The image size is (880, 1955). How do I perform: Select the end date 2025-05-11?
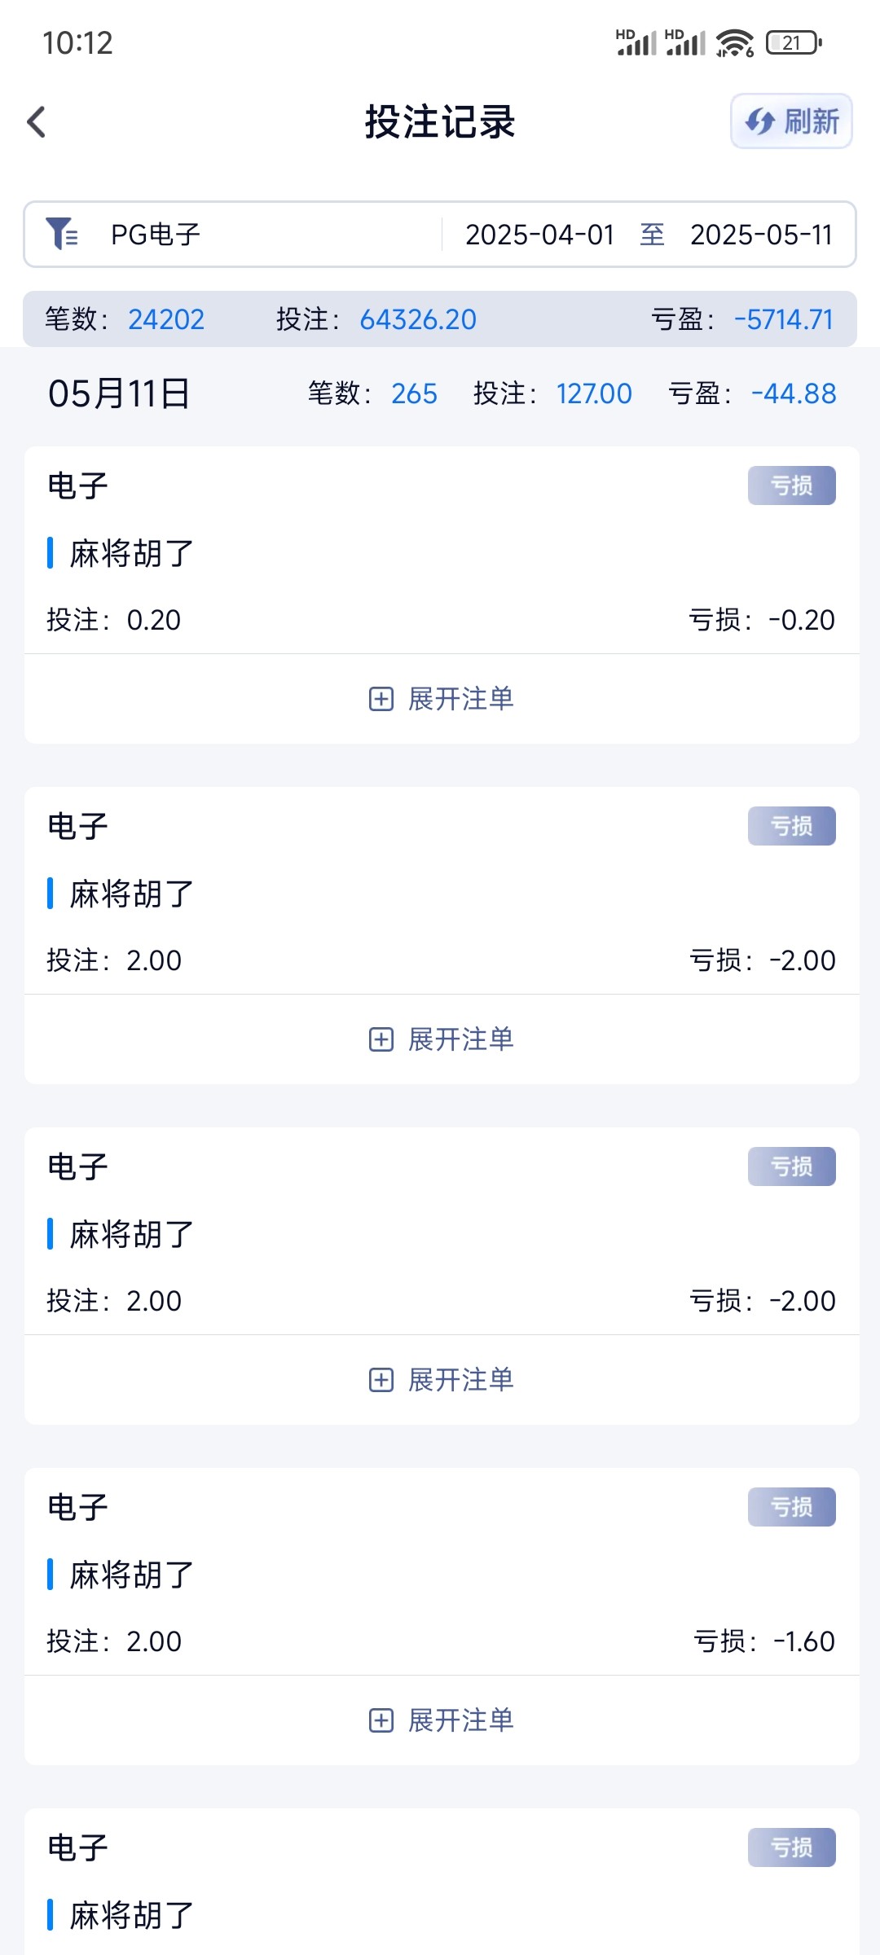pyautogui.click(x=761, y=235)
